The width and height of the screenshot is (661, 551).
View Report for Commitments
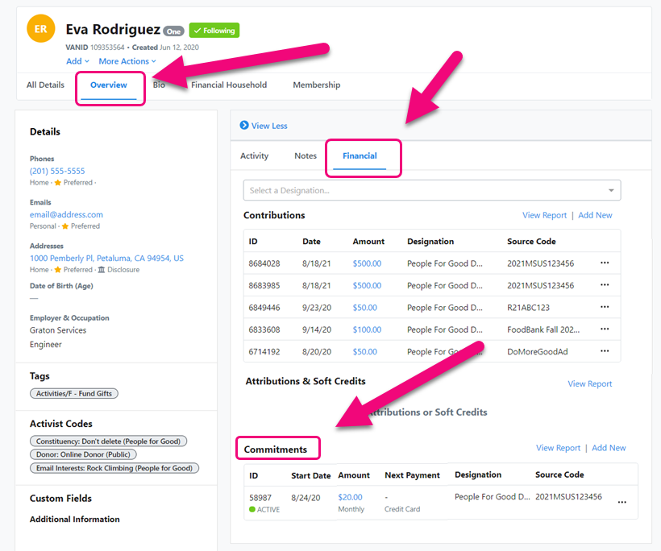click(x=558, y=448)
